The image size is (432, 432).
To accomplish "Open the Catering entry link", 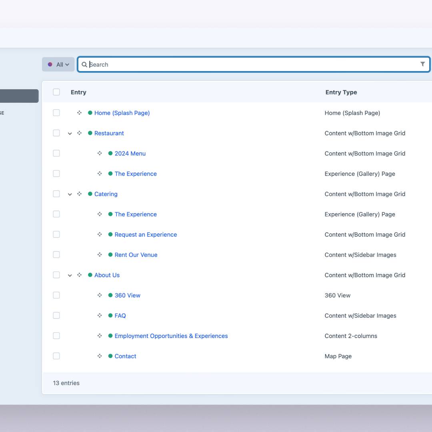I will click(106, 194).
